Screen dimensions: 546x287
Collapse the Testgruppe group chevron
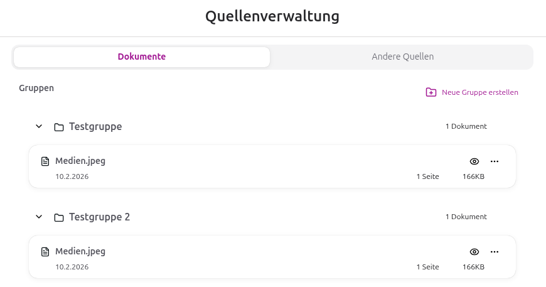[39, 127]
